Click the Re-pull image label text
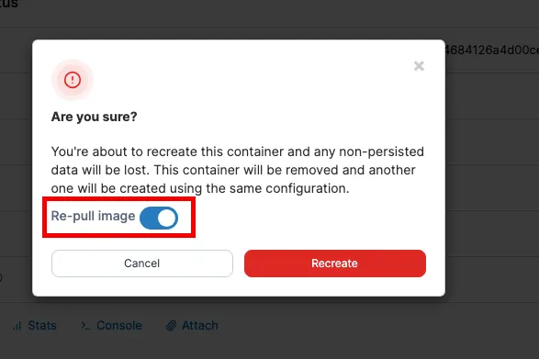Image resolution: width=539 pixels, height=359 pixels. click(93, 217)
